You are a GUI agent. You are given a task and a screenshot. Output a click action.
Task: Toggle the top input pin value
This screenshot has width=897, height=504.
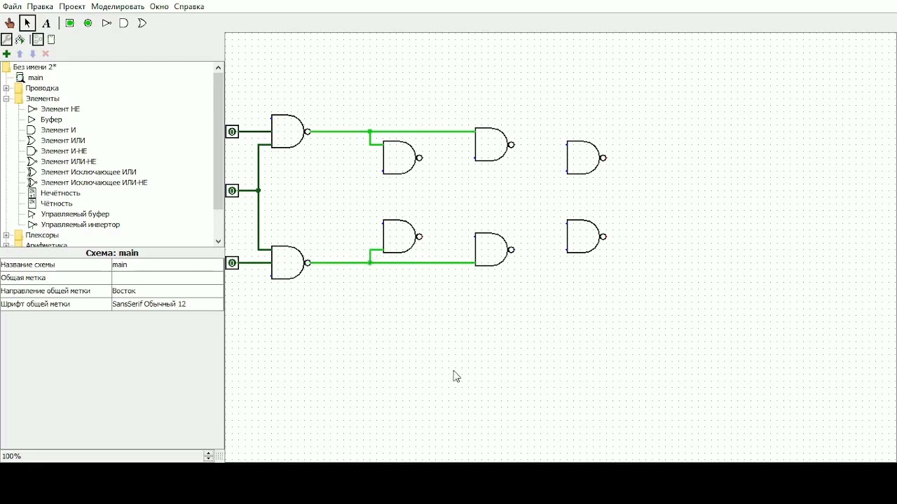tap(232, 132)
